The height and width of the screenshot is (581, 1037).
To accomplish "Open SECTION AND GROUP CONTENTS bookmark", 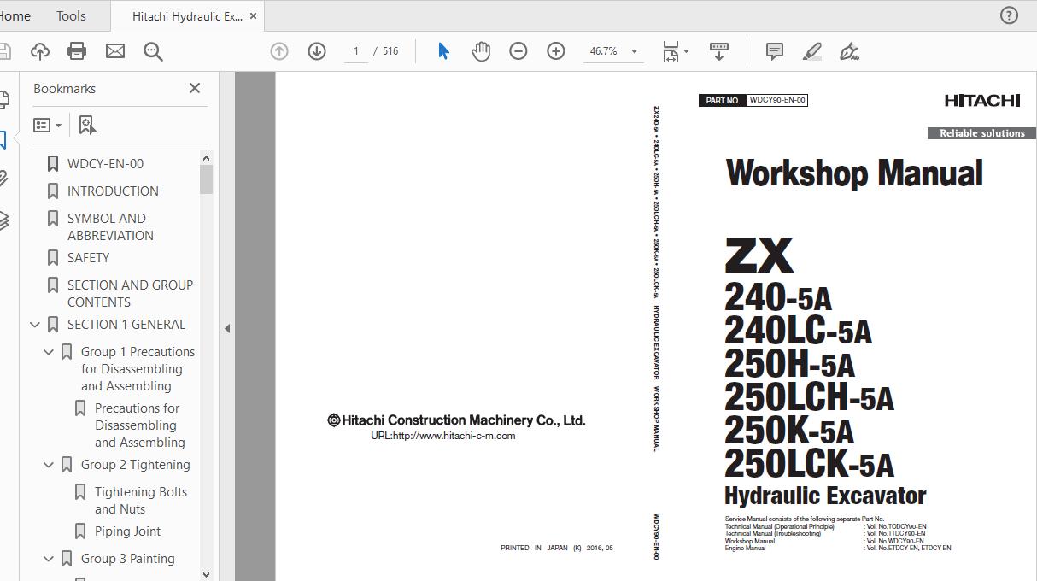I will click(x=130, y=293).
